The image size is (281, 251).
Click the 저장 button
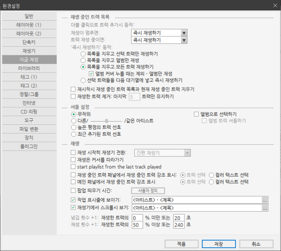tap(219, 244)
